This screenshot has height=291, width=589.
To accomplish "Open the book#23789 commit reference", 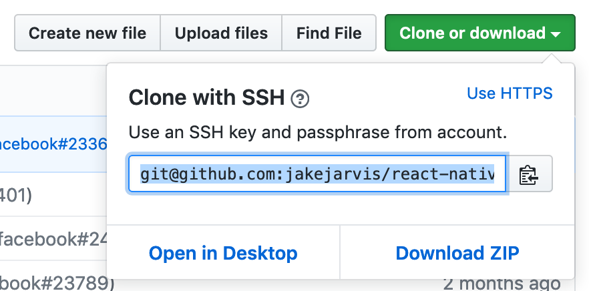I will tap(53, 282).
